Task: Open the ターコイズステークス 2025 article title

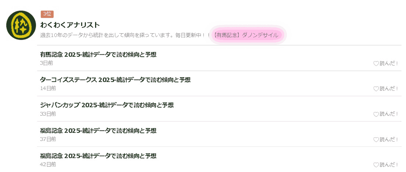Action: point(115,80)
